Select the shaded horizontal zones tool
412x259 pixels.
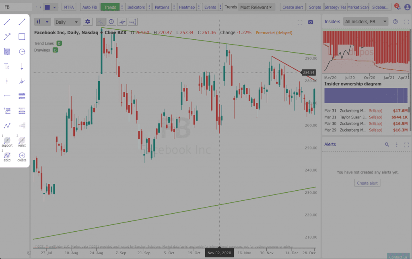coord(22,111)
